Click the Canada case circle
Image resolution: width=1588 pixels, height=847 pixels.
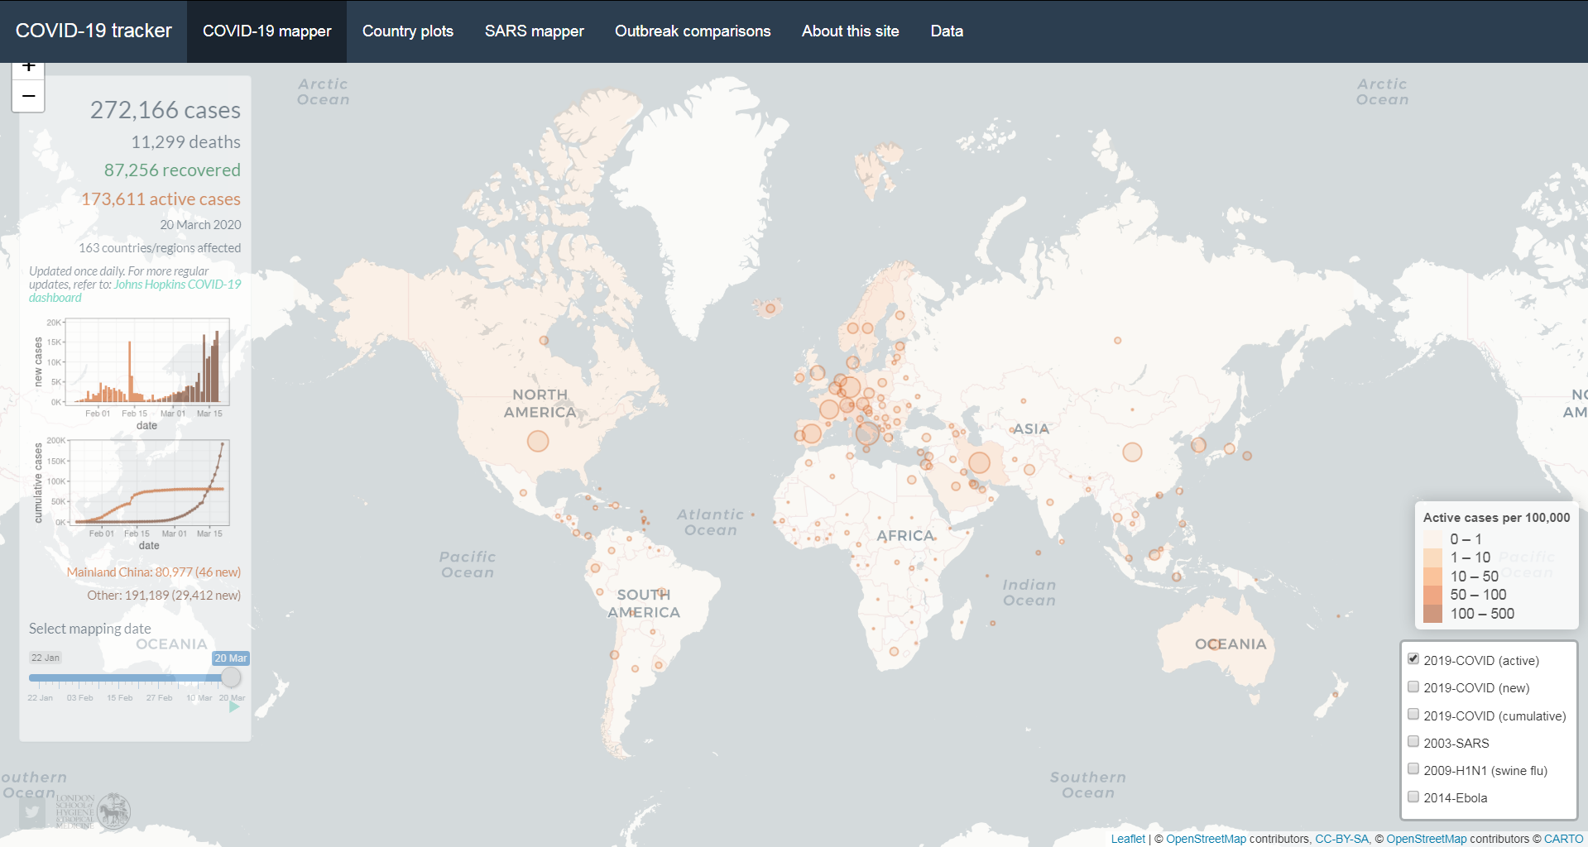(x=544, y=340)
